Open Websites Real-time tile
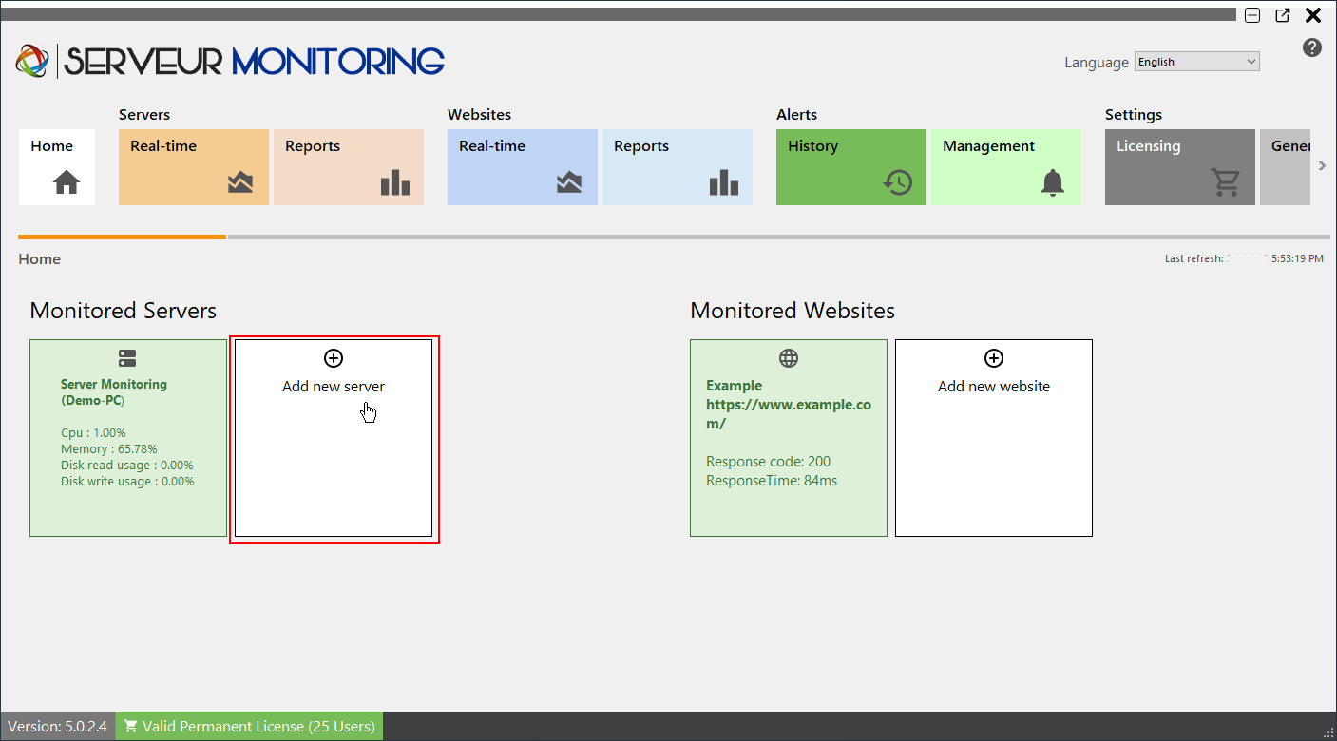The width and height of the screenshot is (1337, 741). point(523,167)
